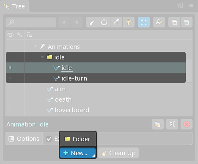Collapse the idle folder
198x164 pixels.
[42, 57]
